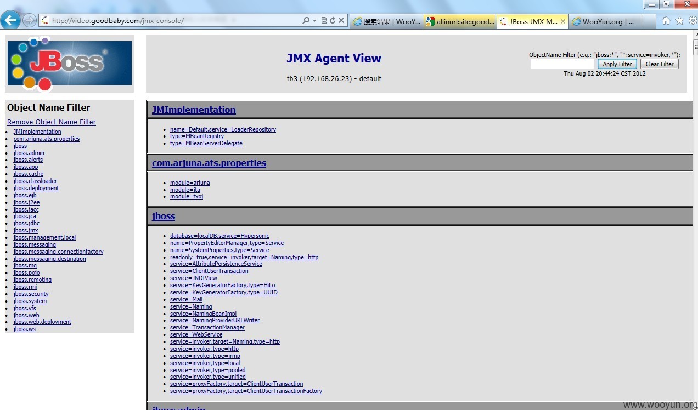Click the Apply Filter button
The width and height of the screenshot is (698, 410).
point(617,64)
